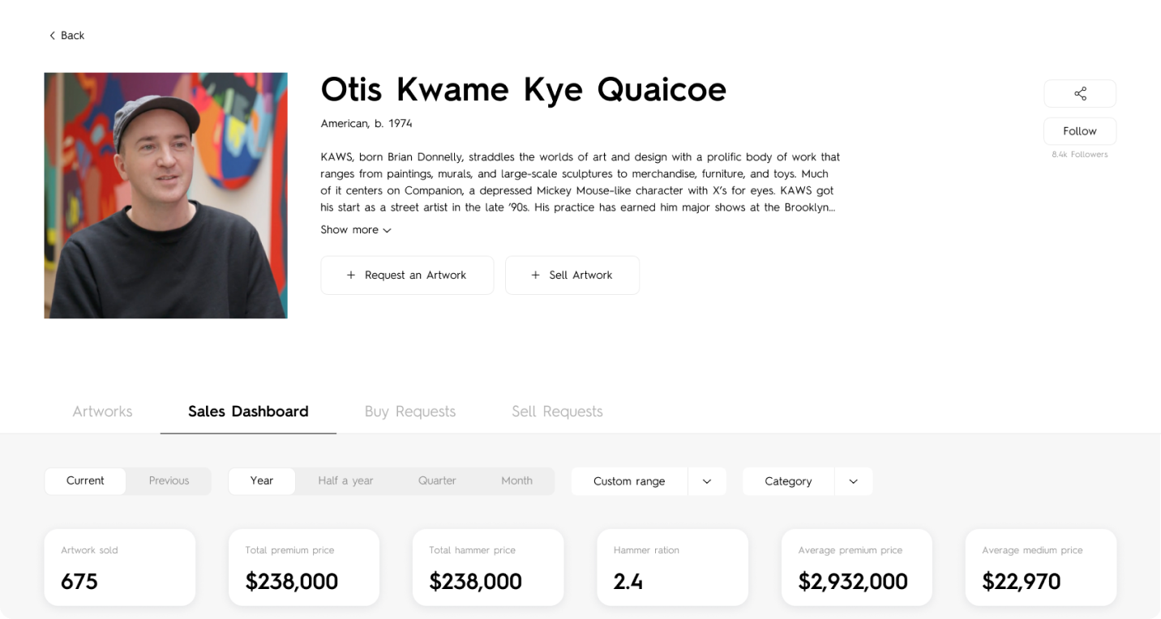Click Request an Artwork button
This screenshot has height=619, width=1161.
tap(407, 275)
